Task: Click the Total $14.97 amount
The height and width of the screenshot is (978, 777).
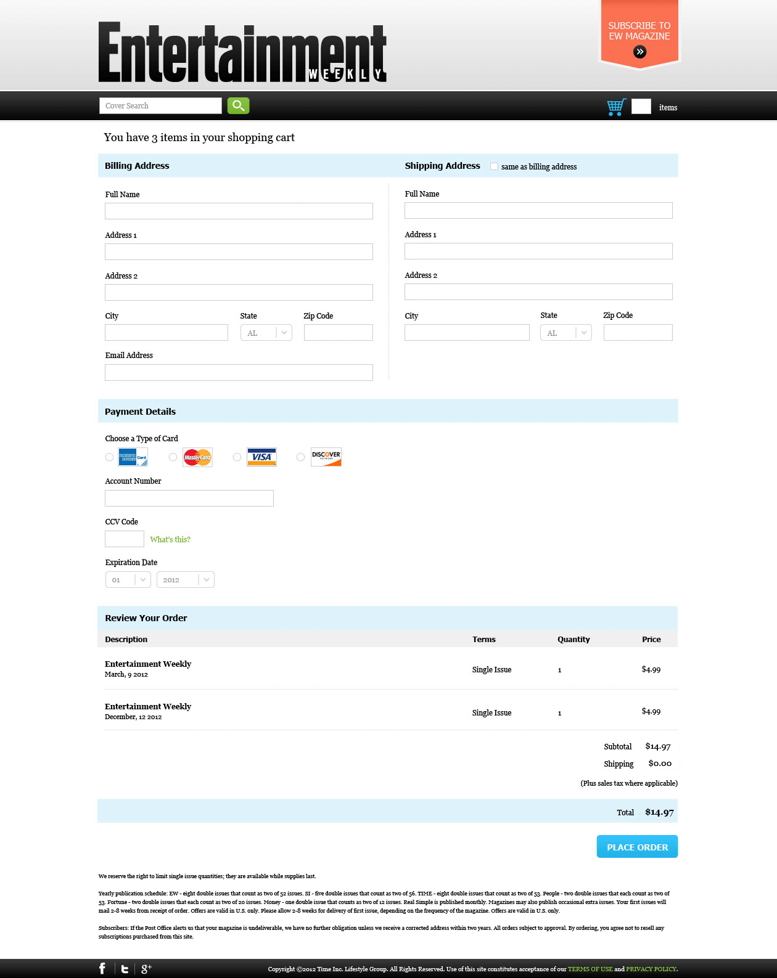Action: (659, 812)
